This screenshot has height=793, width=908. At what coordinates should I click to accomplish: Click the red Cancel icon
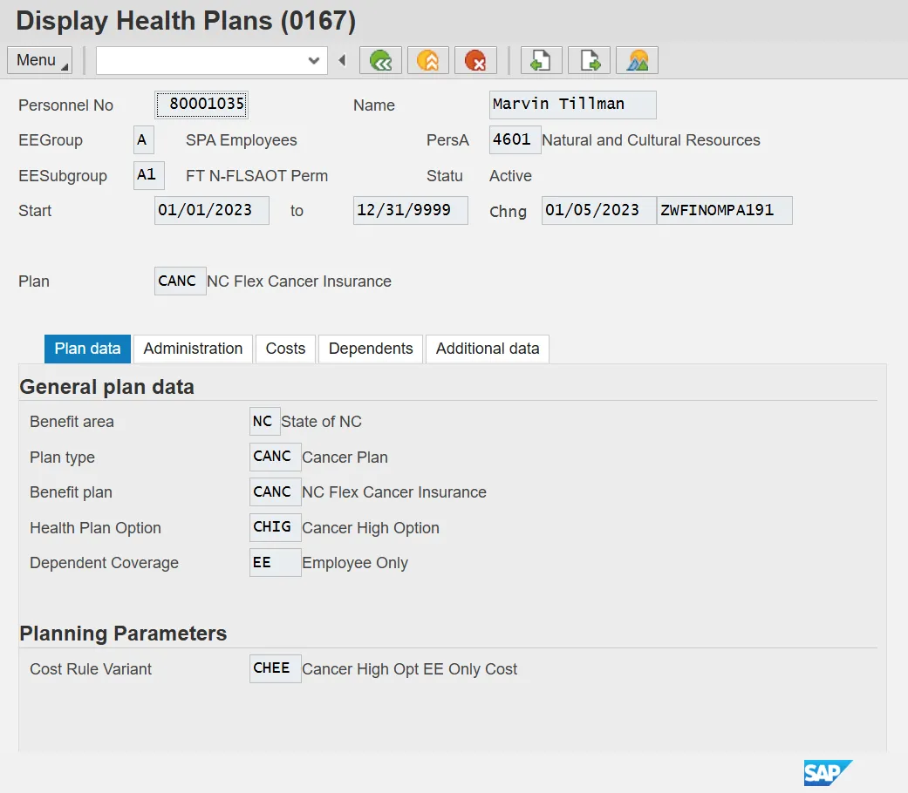(475, 60)
